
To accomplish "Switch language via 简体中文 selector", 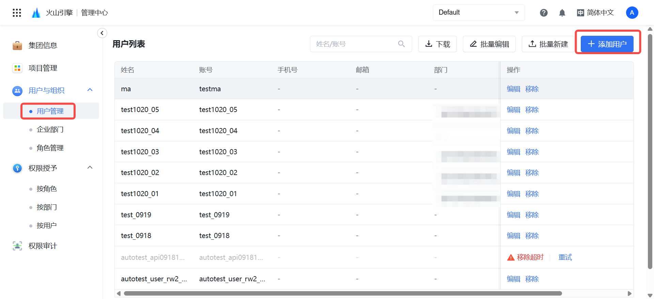I will pyautogui.click(x=595, y=13).
